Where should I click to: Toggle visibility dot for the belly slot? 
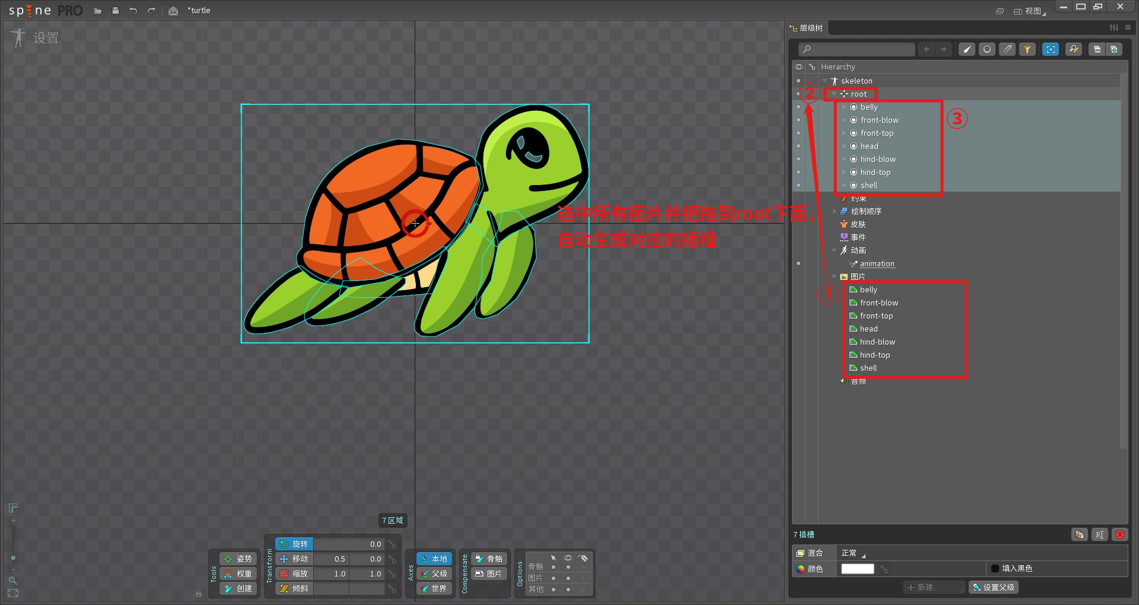pyautogui.click(x=798, y=107)
